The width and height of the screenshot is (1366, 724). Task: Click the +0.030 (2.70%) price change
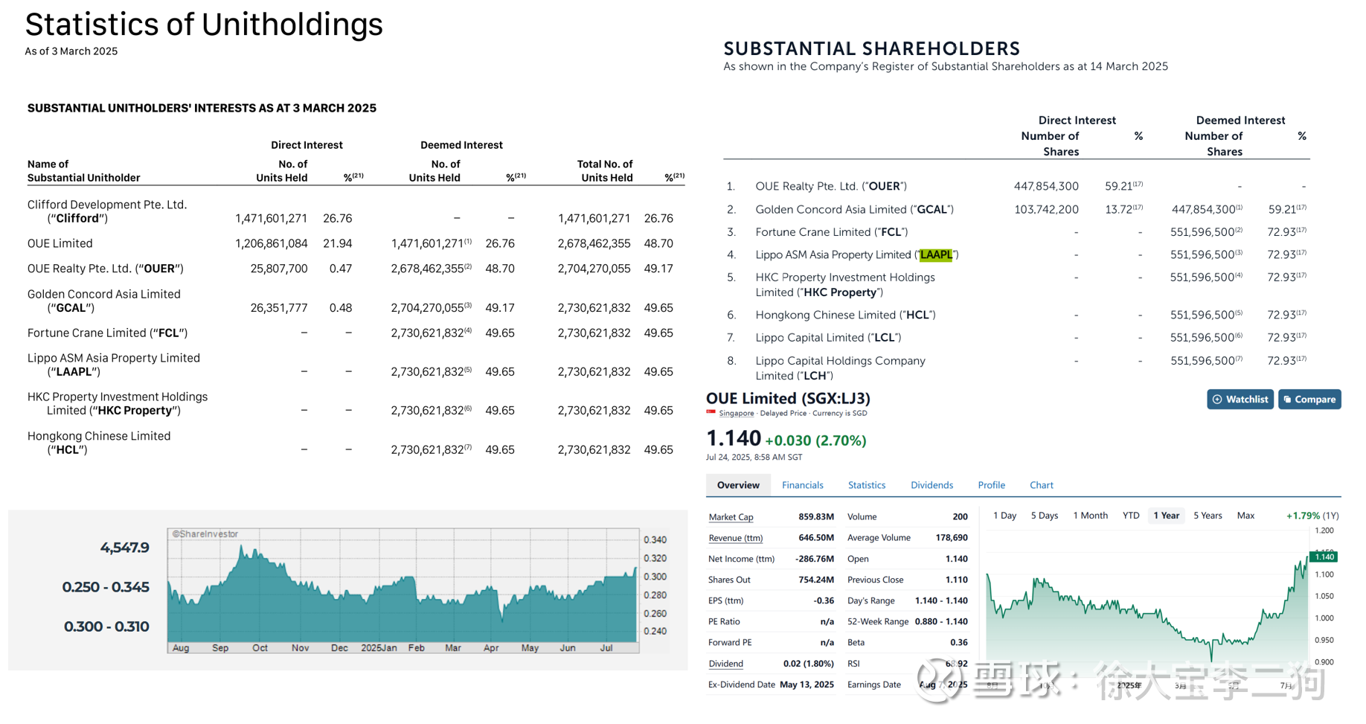coord(815,441)
